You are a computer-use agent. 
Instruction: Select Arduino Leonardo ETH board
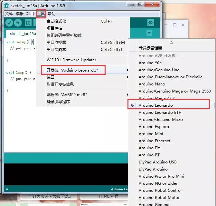coord(172,113)
